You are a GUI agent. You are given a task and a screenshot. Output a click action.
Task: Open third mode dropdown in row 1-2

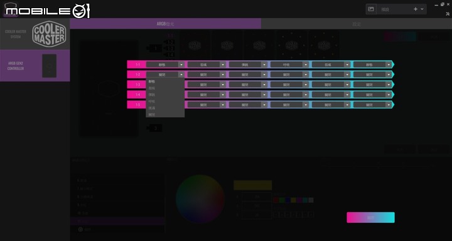point(248,74)
